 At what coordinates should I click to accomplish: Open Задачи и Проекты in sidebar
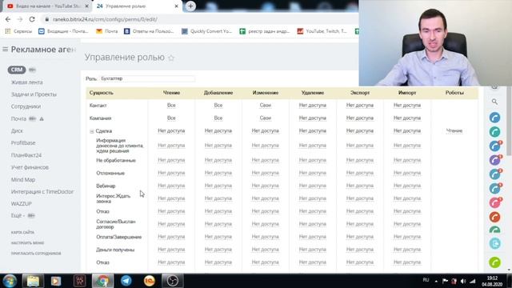coord(34,94)
